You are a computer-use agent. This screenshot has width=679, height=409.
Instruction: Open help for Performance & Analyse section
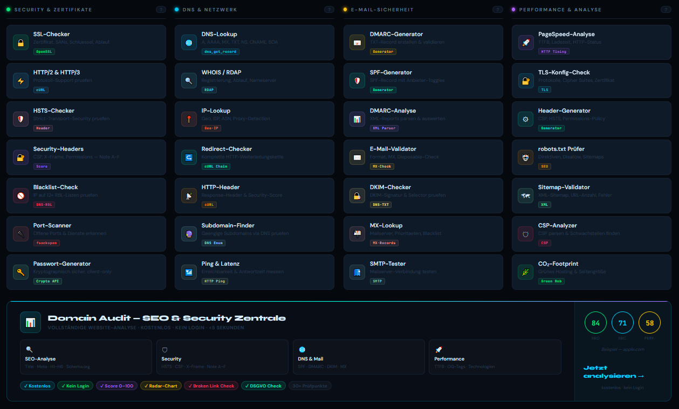click(x=666, y=10)
